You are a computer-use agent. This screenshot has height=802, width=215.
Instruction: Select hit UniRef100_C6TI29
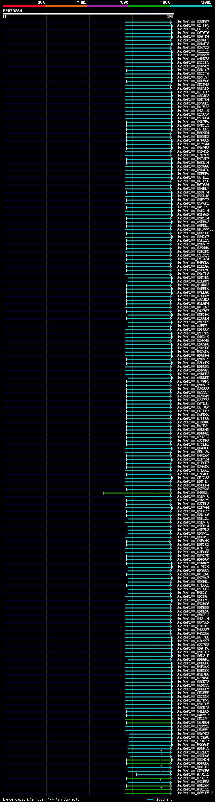tap(193, 29)
